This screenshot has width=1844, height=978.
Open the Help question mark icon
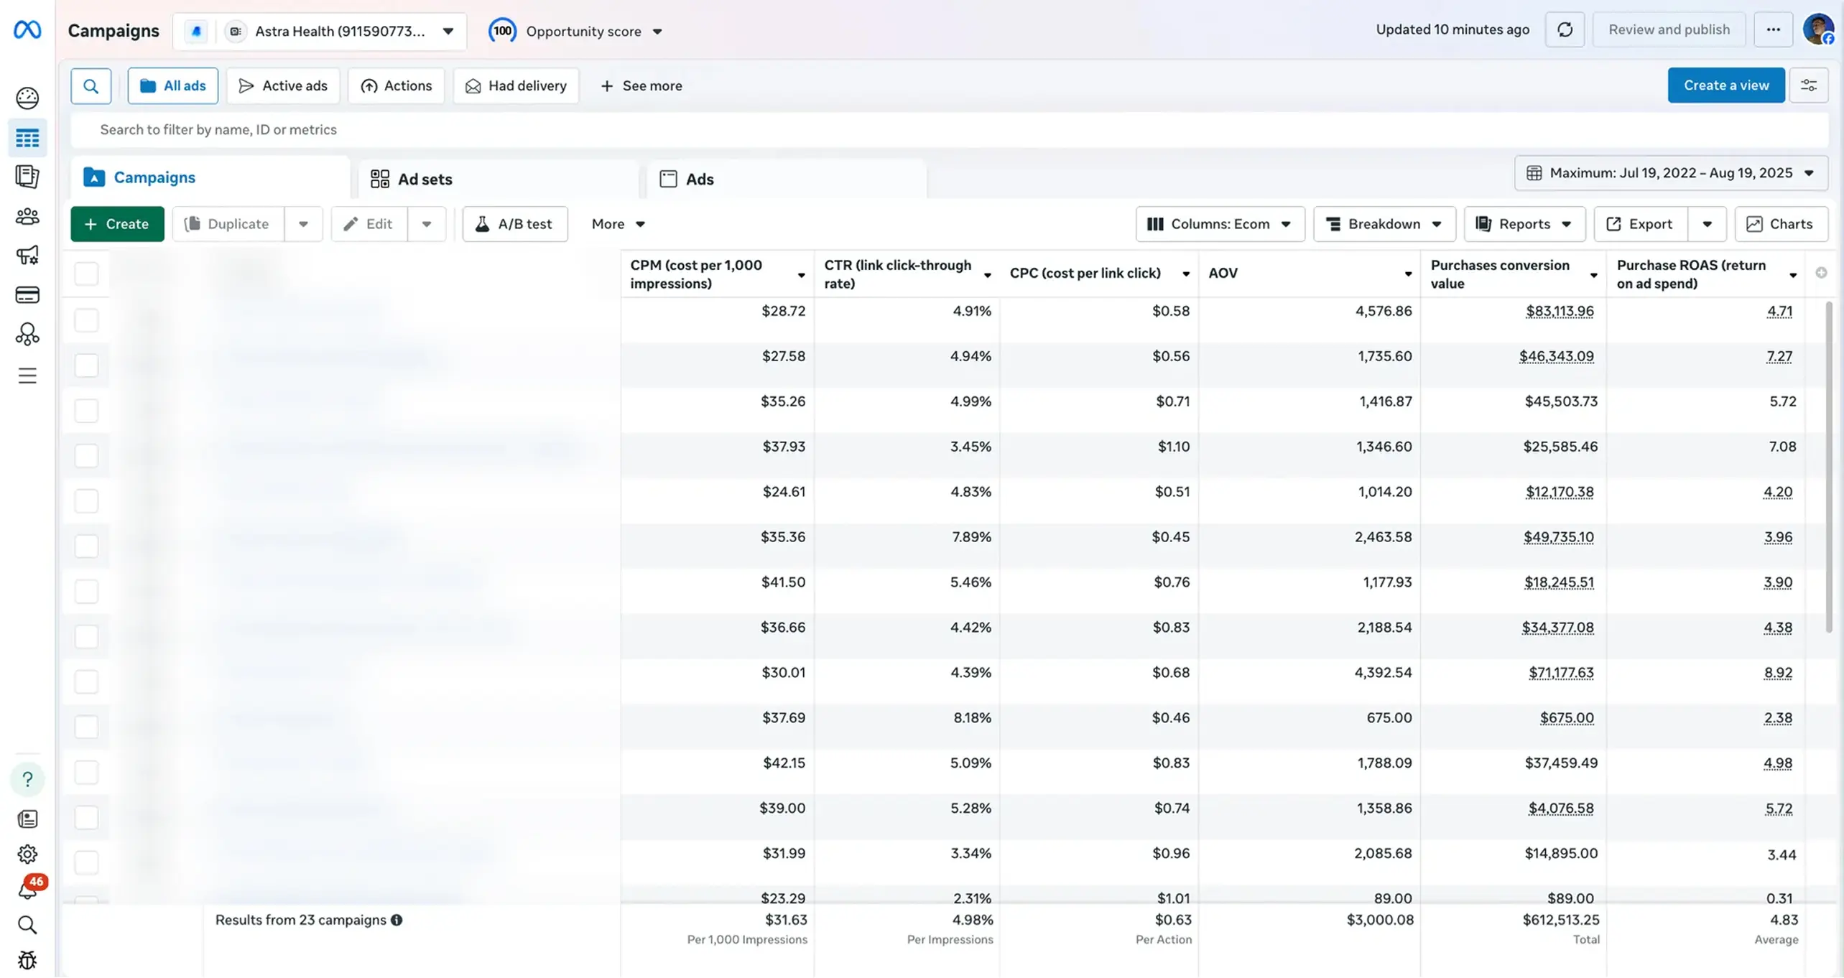pos(27,780)
